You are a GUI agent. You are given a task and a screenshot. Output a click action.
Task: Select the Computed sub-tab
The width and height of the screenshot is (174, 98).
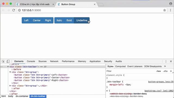point(120,66)
